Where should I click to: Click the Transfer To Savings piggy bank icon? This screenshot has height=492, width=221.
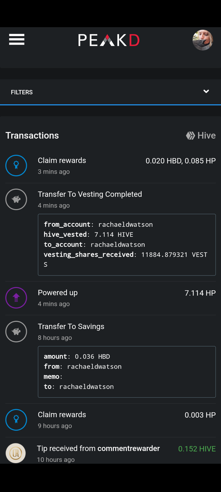[16, 332]
